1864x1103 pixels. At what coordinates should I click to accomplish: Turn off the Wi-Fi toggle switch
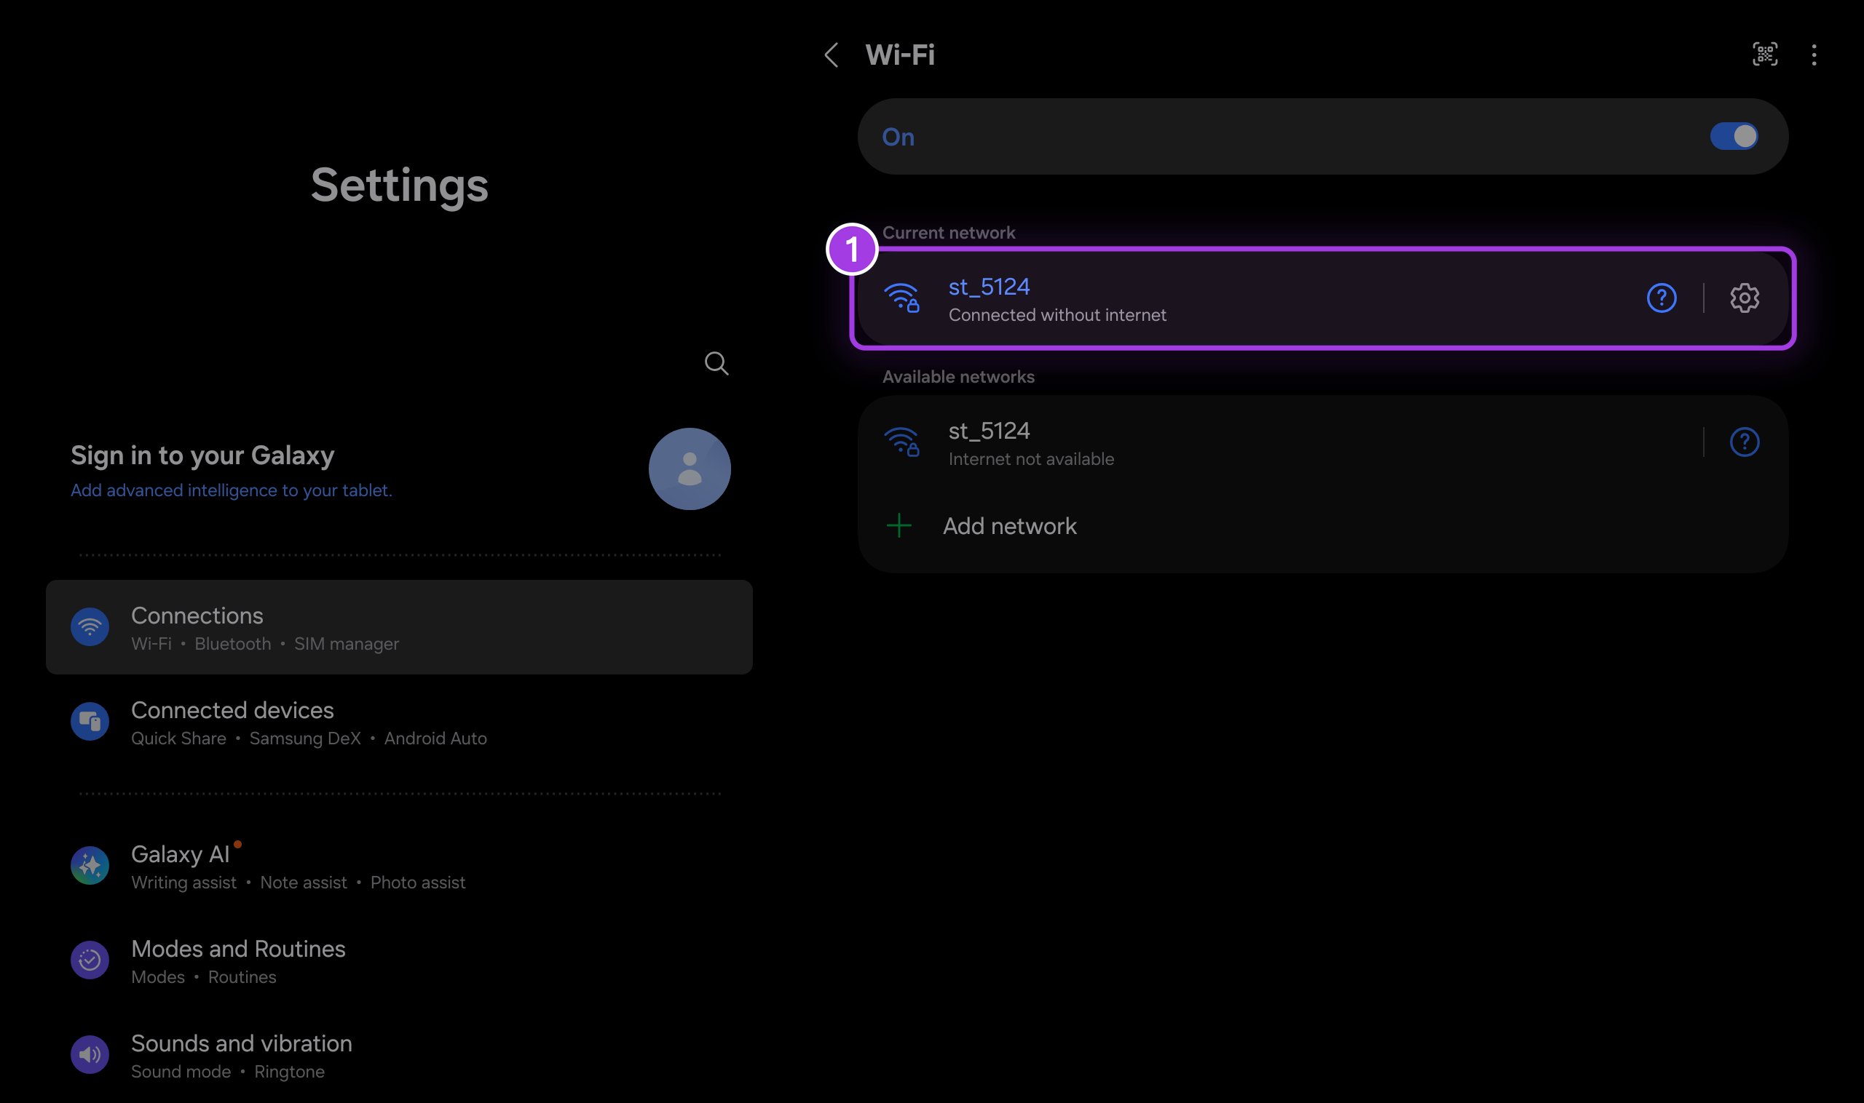[x=1733, y=137]
